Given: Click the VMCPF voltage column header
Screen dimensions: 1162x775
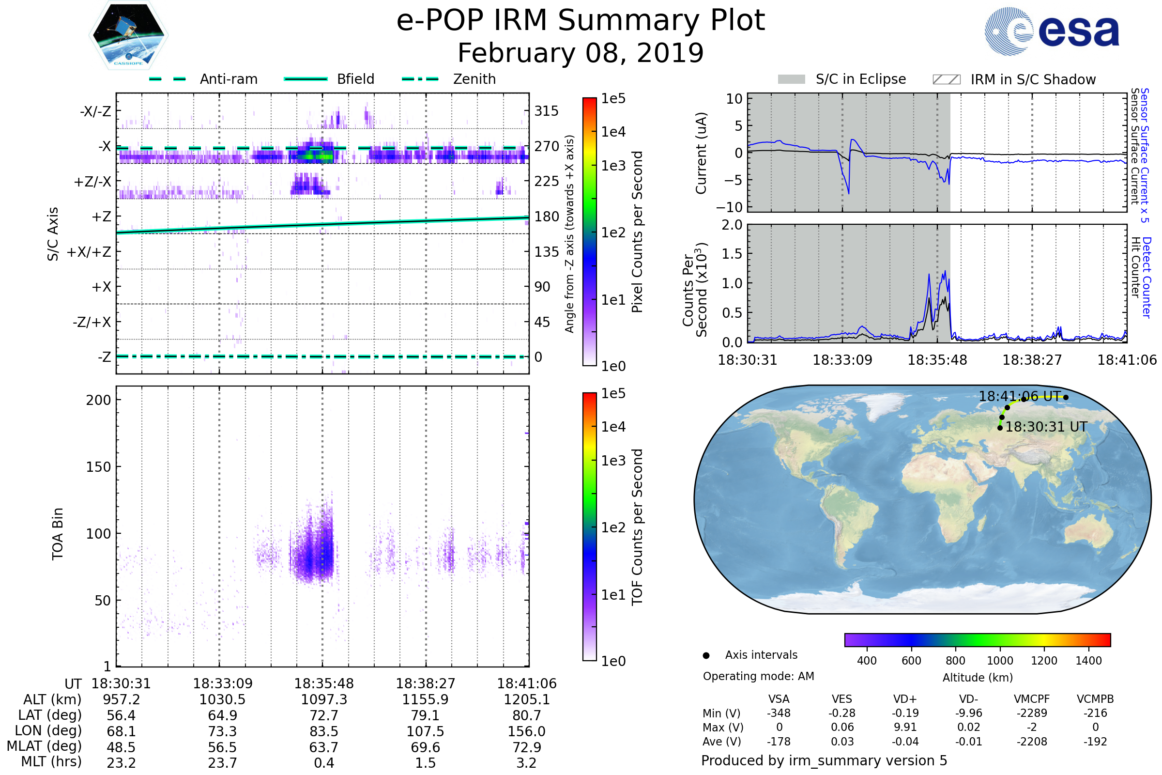Looking at the screenshot, I should click(x=1032, y=699).
